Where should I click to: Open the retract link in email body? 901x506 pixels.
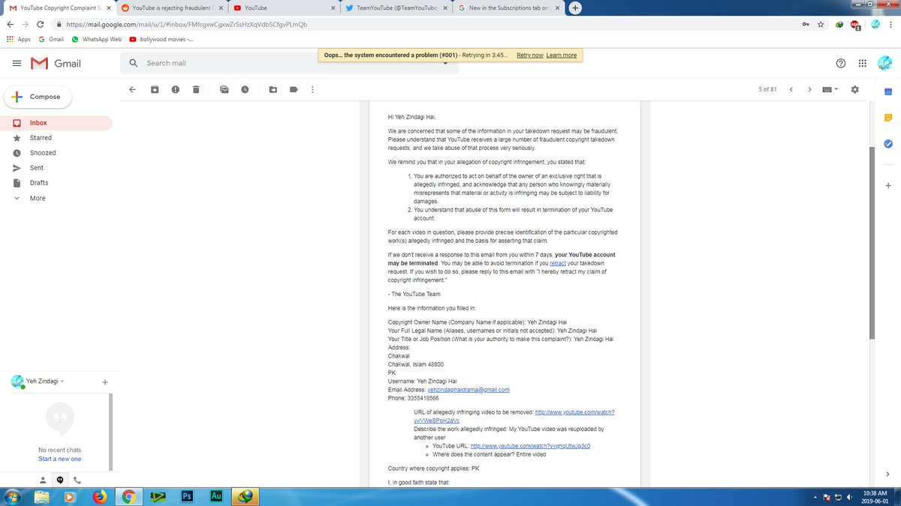(558, 264)
